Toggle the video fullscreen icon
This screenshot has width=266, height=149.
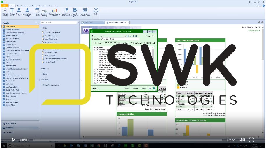pyautogui.click(x=251, y=140)
